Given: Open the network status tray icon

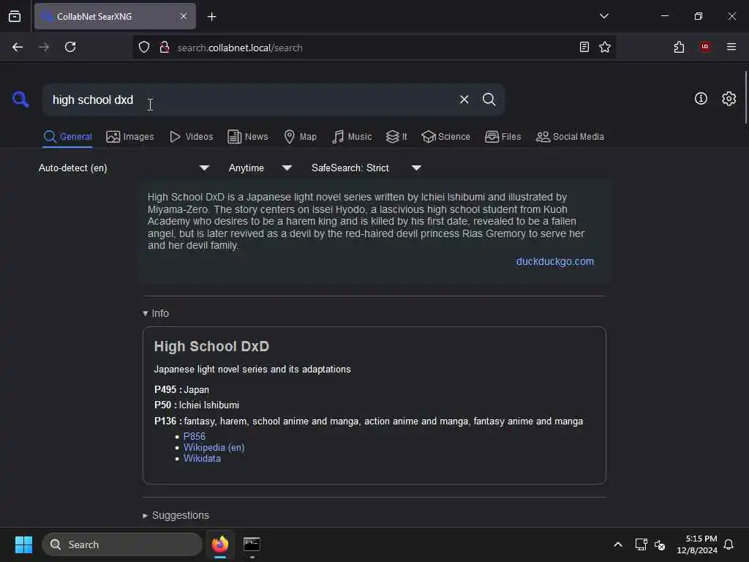Looking at the screenshot, I should (641, 544).
